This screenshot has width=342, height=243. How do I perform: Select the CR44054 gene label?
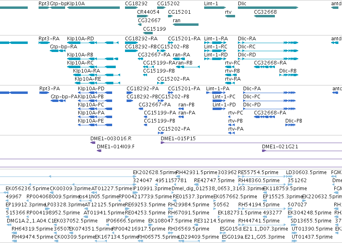pyautogui.click(x=148, y=12)
